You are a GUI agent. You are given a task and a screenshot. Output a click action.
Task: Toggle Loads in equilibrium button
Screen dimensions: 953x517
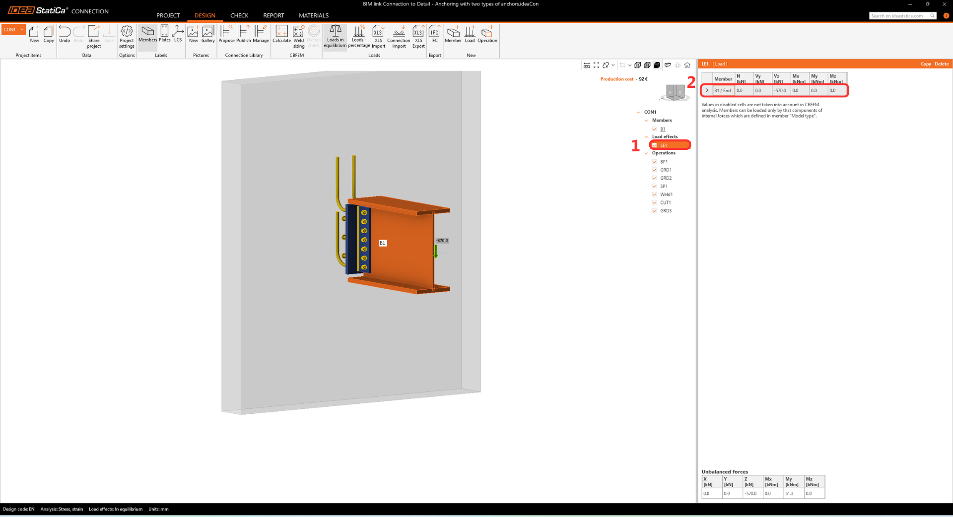(335, 36)
